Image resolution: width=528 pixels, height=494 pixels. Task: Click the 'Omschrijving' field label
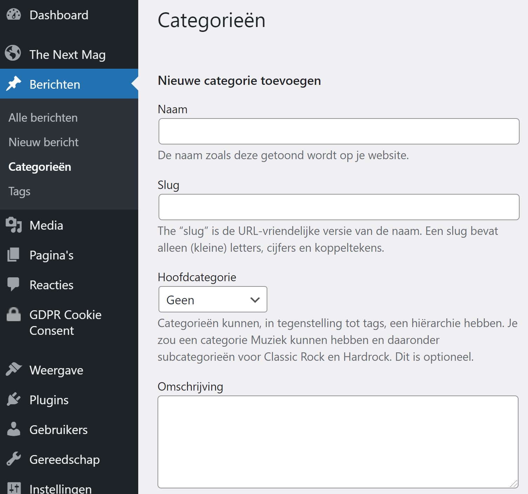tap(191, 387)
